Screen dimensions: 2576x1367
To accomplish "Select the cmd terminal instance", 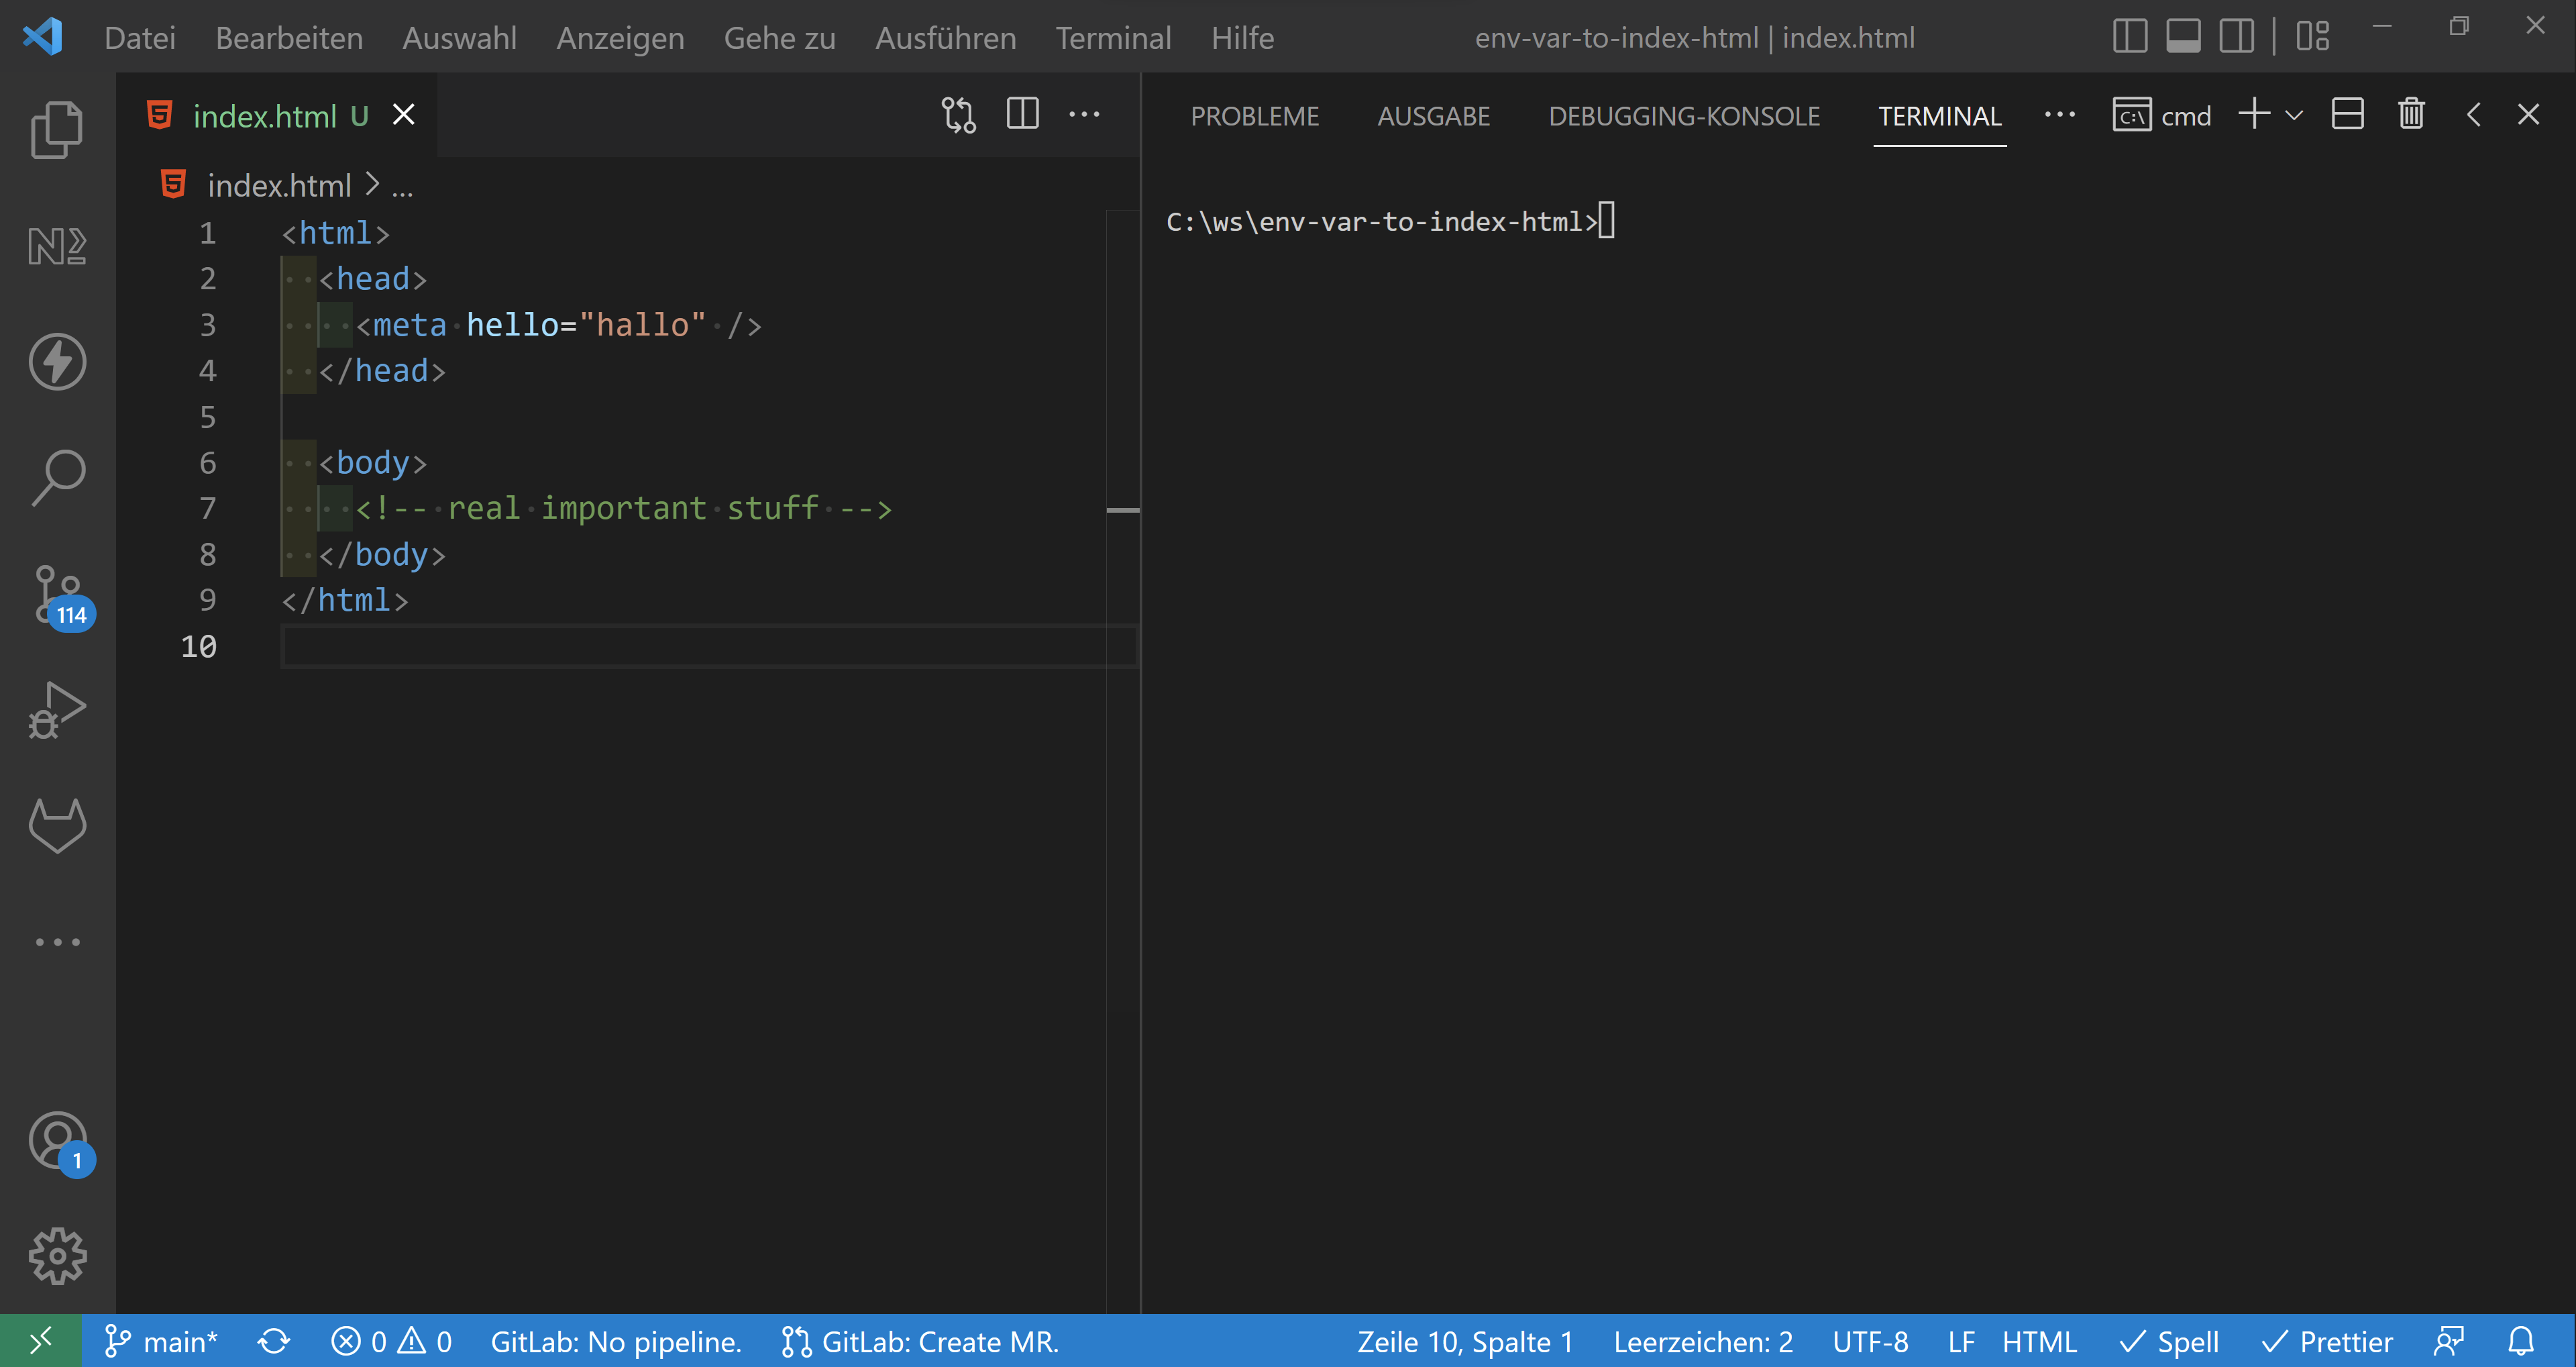I will [x=2162, y=116].
